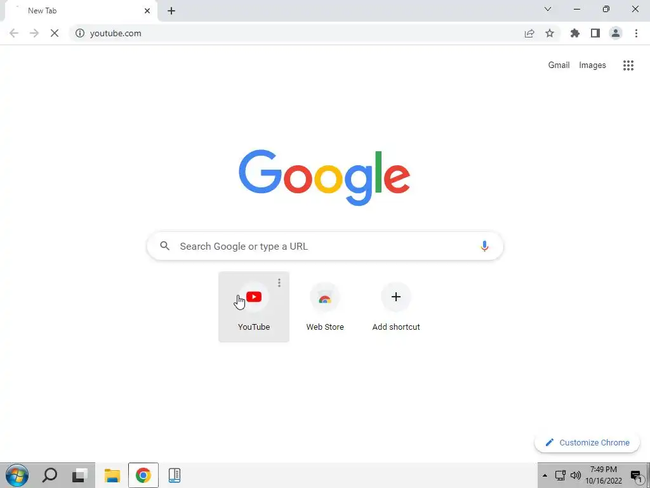The width and height of the screenshot is (650, 488).
Task: Select the New Tab tab
Action: point(81,11)
